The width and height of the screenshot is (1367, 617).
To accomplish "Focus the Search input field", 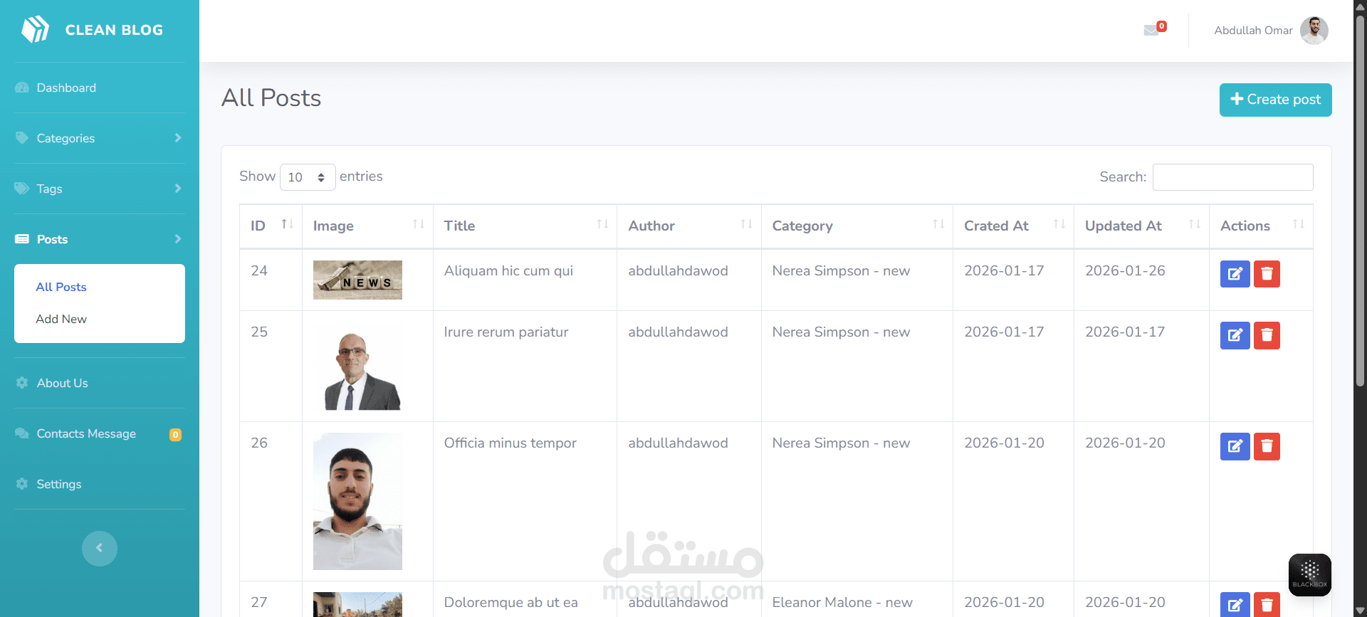I will click(x=1232, y=177).
